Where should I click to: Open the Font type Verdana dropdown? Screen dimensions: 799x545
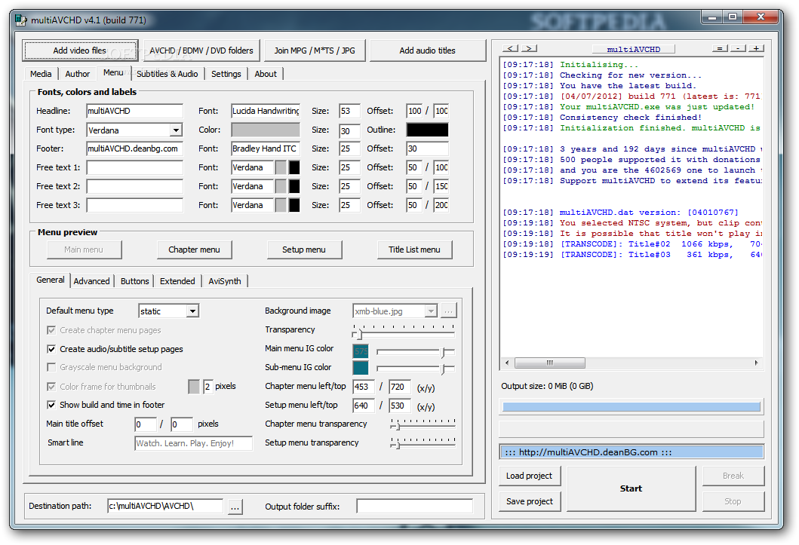[x=176, y=130]
